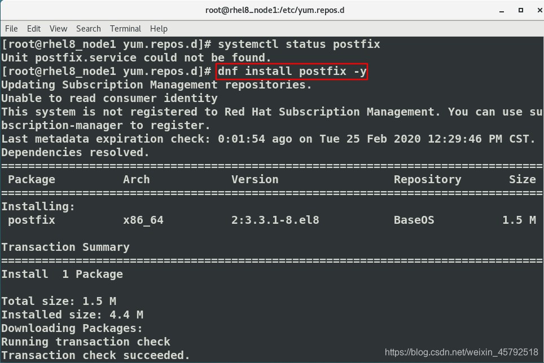Click the 'Installing:' label
Image resolution: width=544 pixels, height=363 pixels.
38,206
